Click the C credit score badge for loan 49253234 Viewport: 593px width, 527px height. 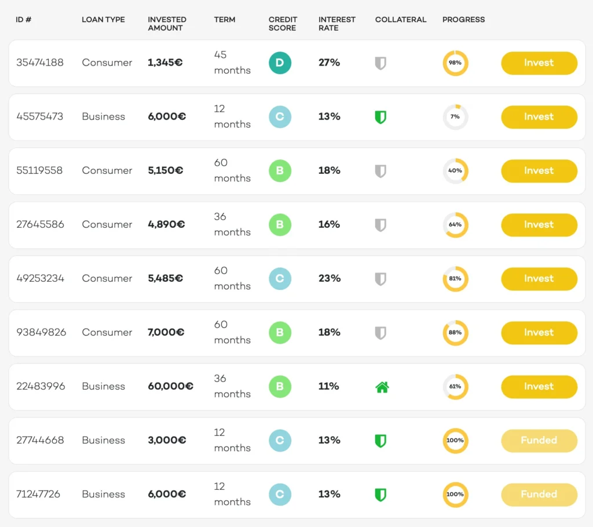click(280, 279)
